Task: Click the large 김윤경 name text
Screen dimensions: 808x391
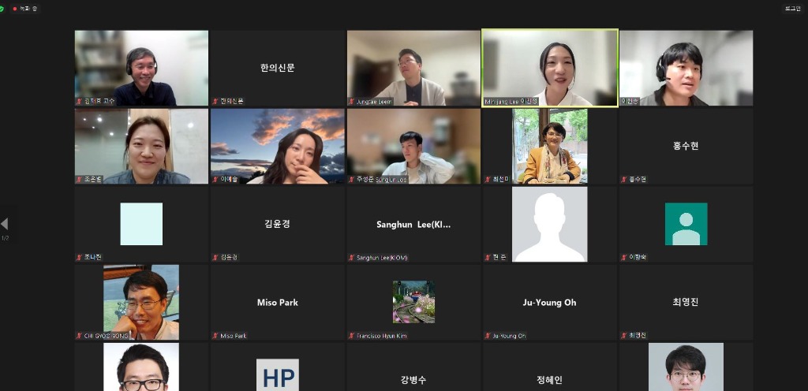Action: 278,224
